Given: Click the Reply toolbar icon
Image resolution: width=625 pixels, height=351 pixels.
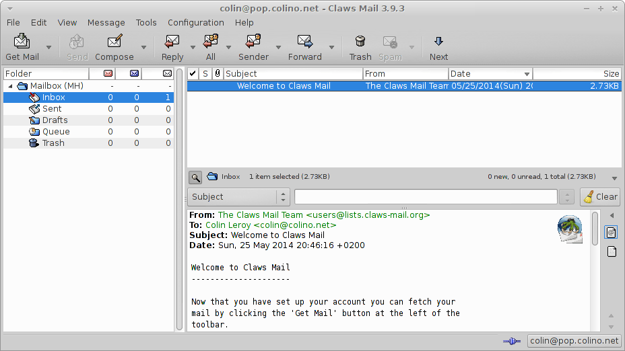Looking at the screenshot, I should click(172, 42).
